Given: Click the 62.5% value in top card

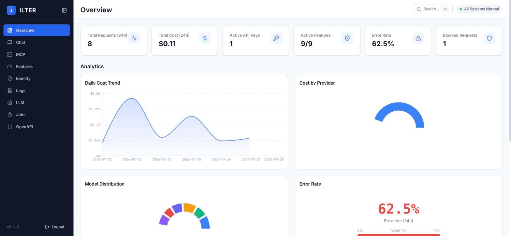Looking at the screenshot, I should point(383,44).
